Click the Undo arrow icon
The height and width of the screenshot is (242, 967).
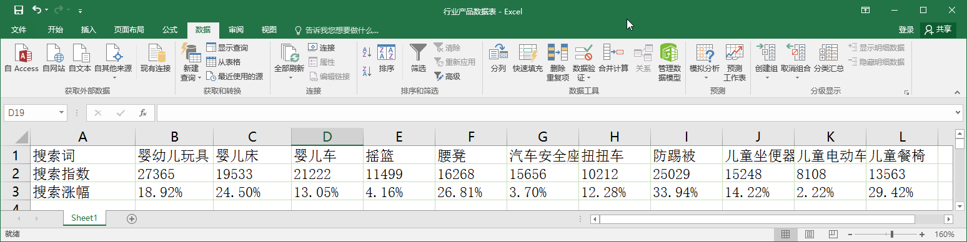(37, 11)
